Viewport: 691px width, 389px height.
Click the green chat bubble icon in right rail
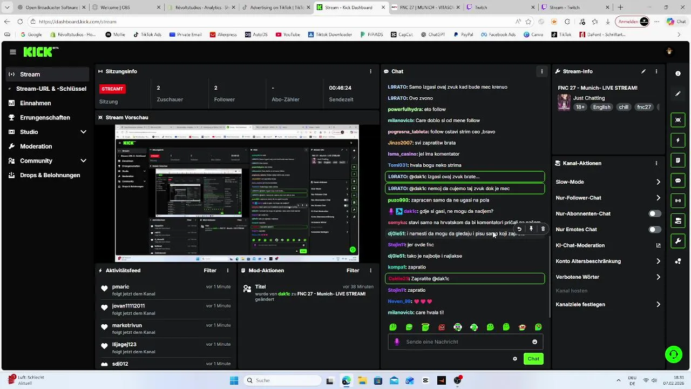click(678, 180)
